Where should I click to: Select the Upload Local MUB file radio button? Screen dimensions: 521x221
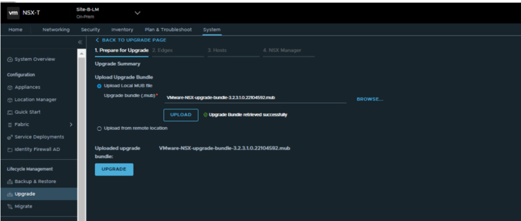coord(99,86)
